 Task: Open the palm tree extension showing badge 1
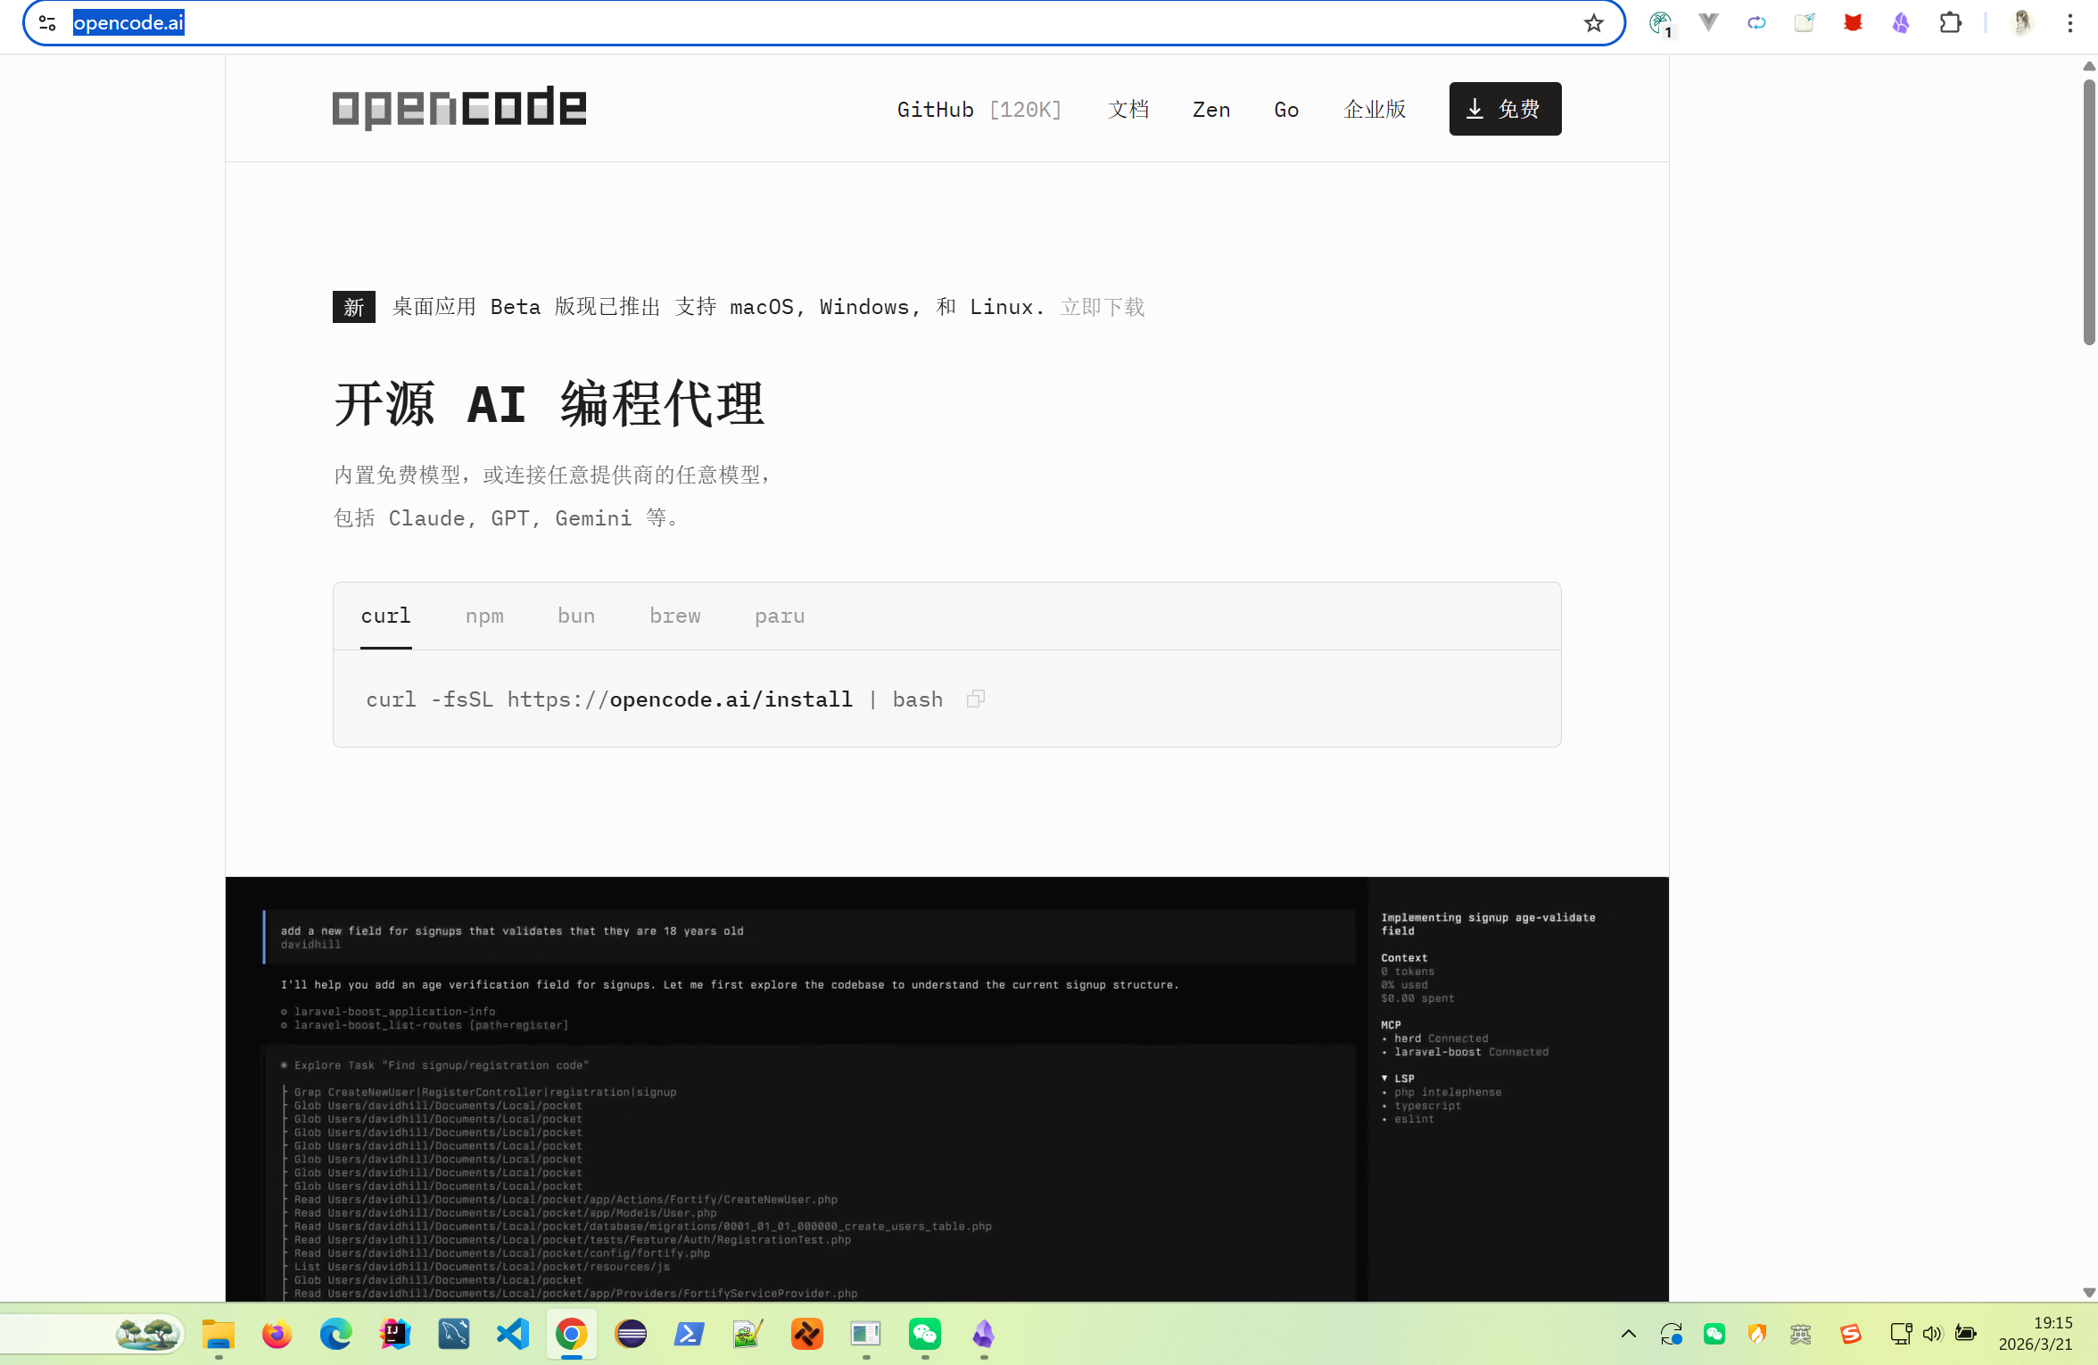coord(1660,24)
